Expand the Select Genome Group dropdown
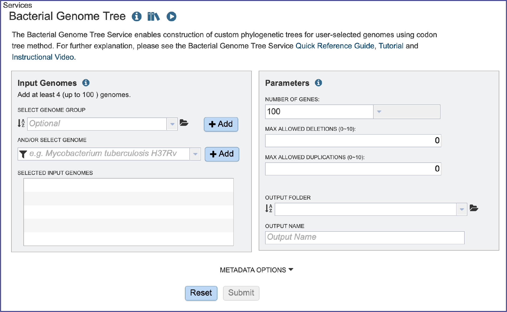Viewport: 507px width, 312px height. [172, 124]
